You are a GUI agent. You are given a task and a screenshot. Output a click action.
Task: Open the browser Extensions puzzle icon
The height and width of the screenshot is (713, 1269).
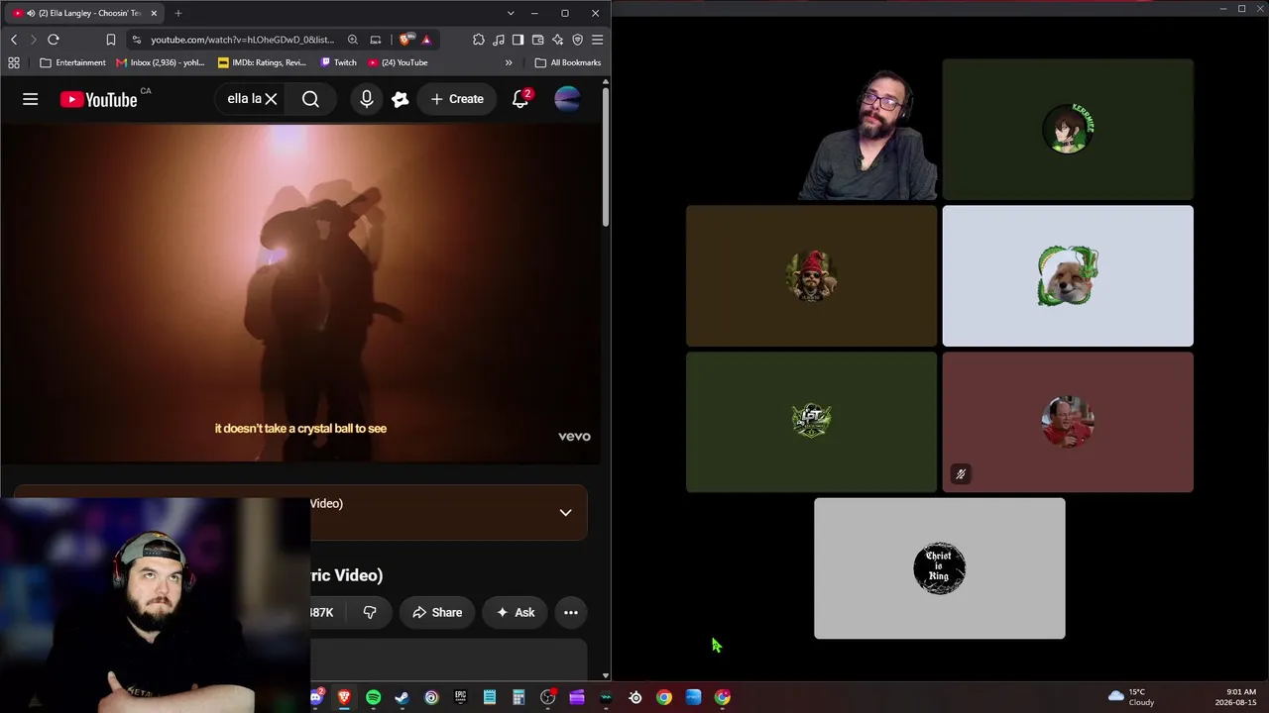(x=479, y=40)
